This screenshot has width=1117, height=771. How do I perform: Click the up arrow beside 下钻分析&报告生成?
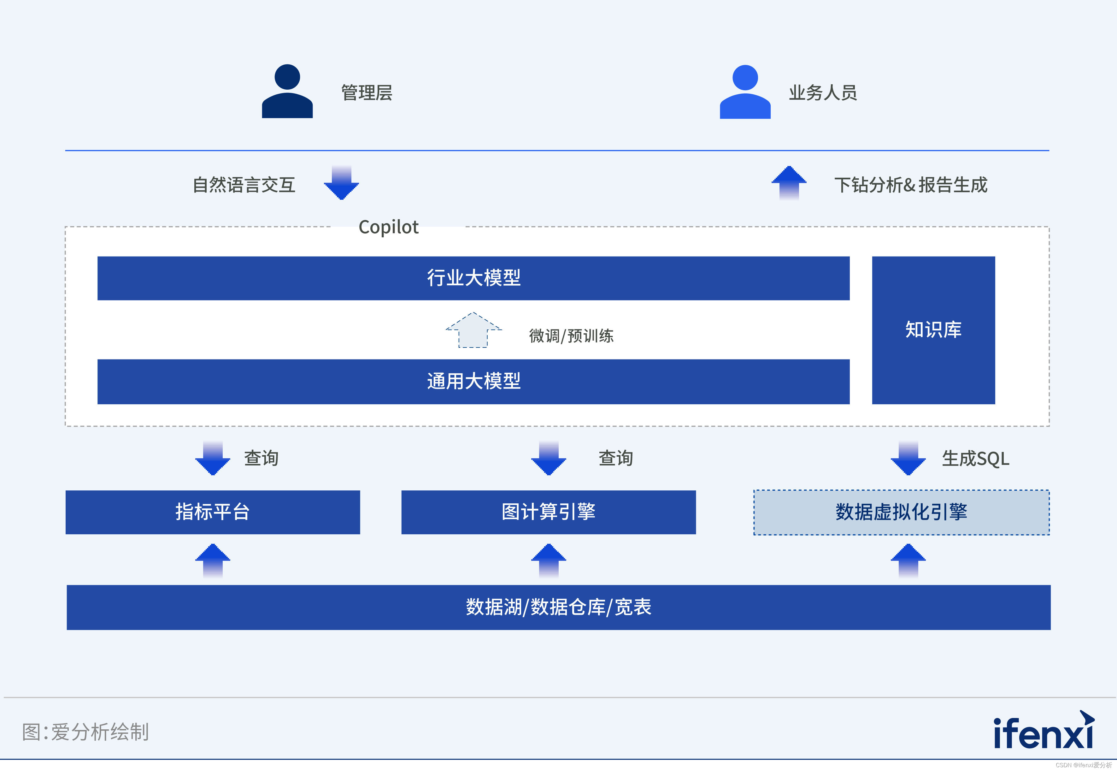pos(789,183)
